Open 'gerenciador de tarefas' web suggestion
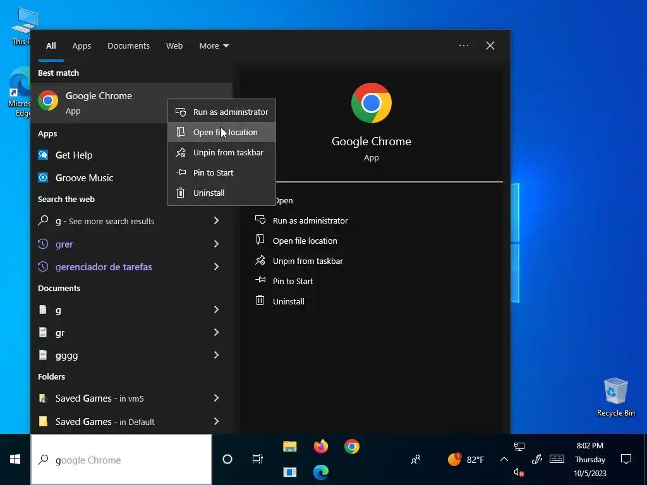 coord(104,267)
